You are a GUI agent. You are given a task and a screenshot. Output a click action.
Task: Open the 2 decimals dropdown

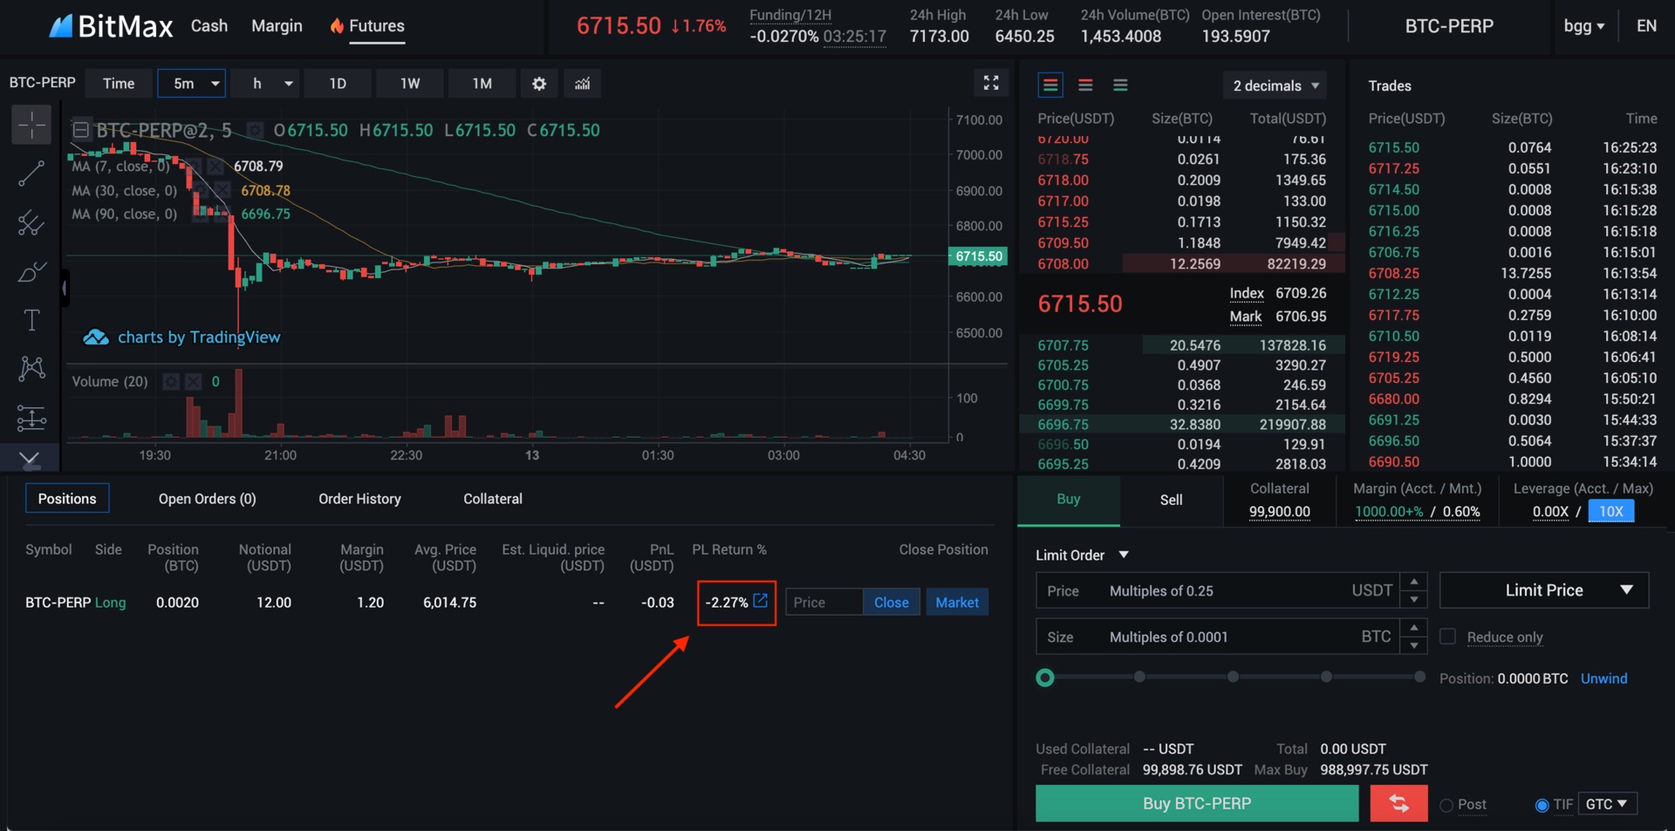[1275, 85]
